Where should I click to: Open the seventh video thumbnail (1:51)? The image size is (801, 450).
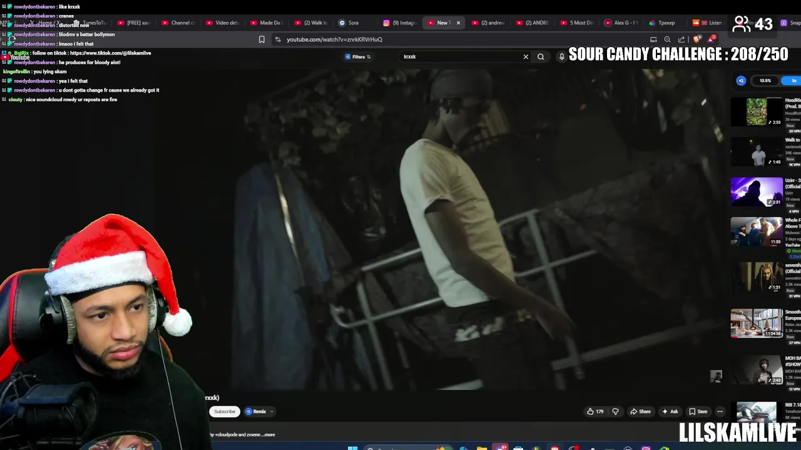757,277
